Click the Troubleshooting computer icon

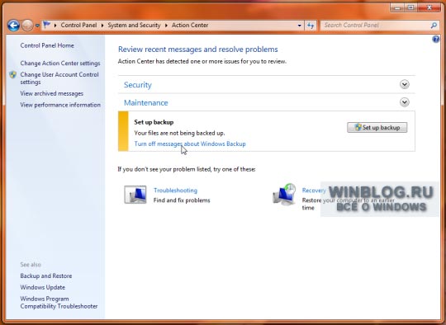click(135, 195)
